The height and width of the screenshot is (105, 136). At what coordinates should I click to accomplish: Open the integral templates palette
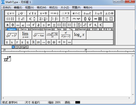pos(54,19)
